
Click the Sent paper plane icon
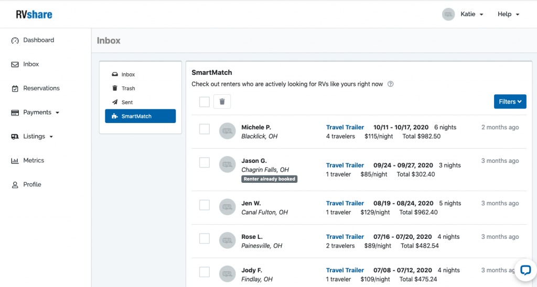coord(115,102)
